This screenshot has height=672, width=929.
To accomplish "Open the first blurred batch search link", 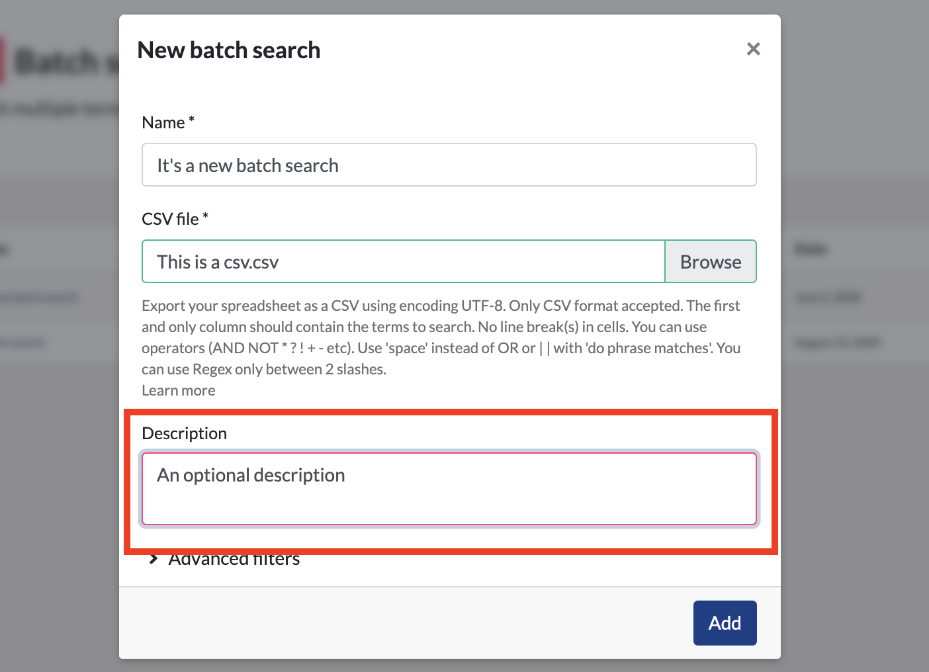I will pyautogui.click(x=38, y=298).
